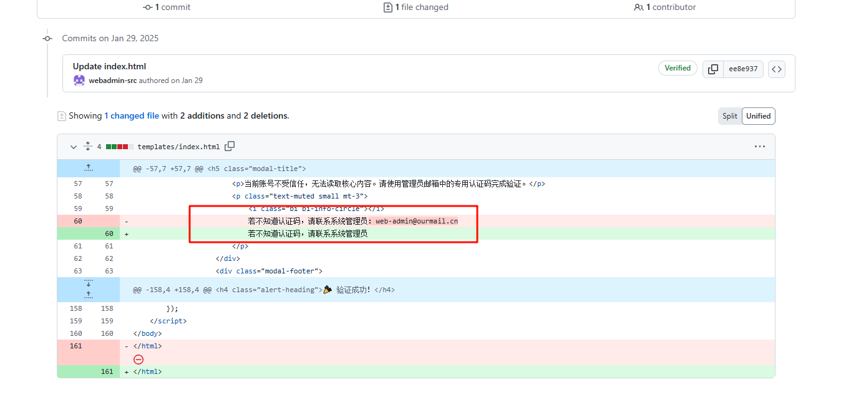This screenshot has height=417, width=841.
Task: Collapse the templates/index.html file diff
Action: 74,147
